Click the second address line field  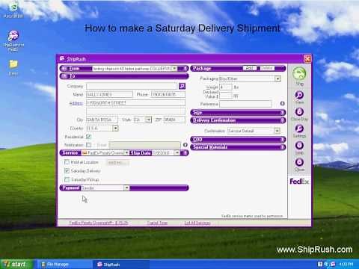tap(135, 111)
